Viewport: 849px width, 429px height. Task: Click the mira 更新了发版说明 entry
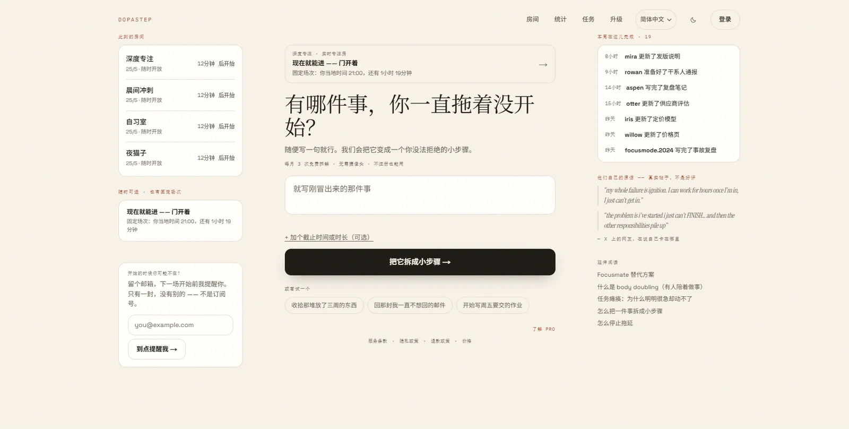click(669, 56)
